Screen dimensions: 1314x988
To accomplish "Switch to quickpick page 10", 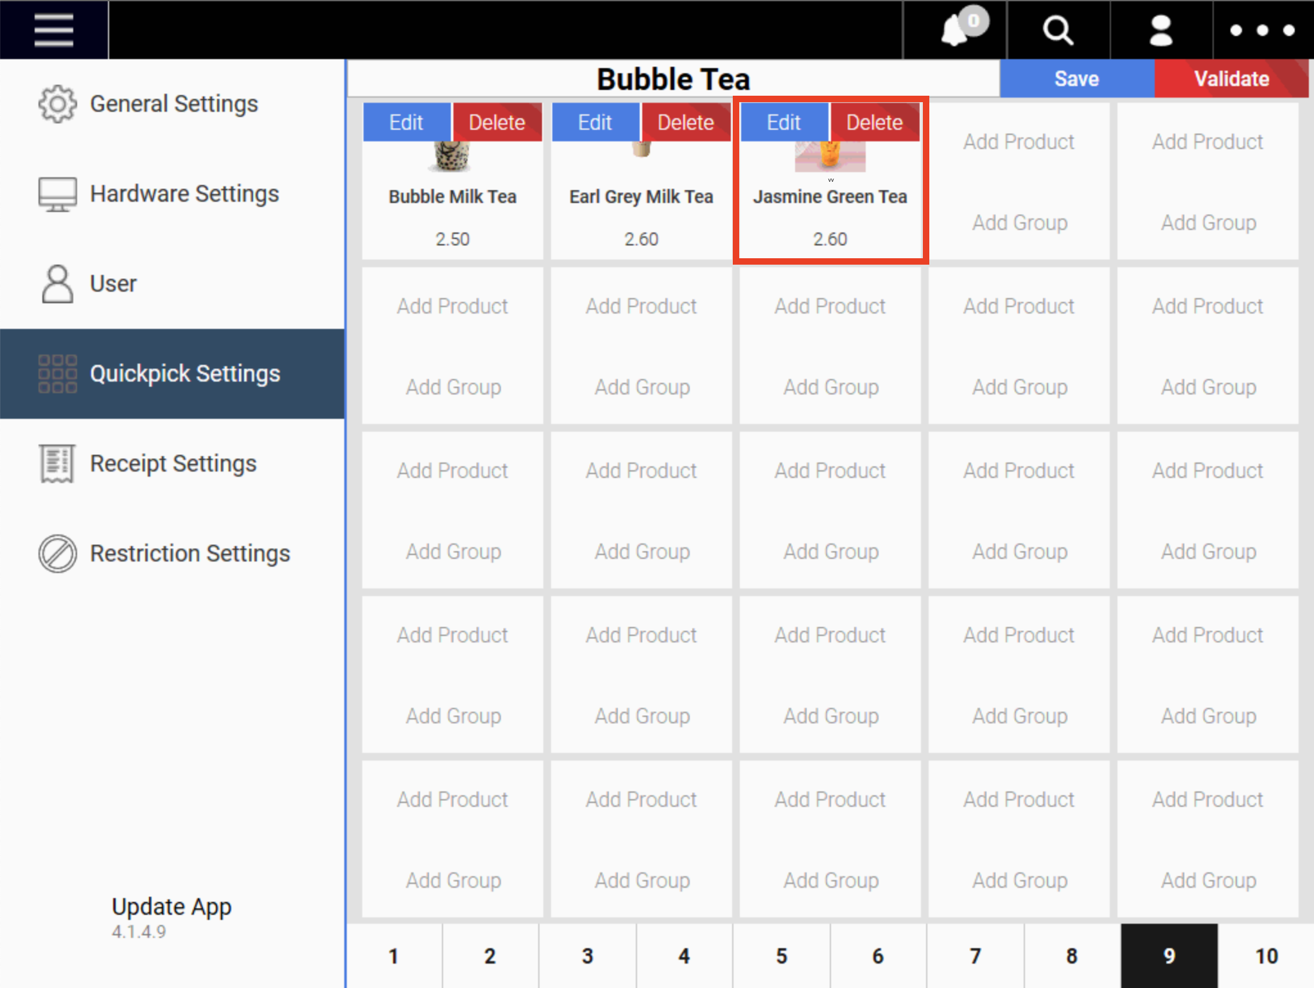I will pos(1266,955).
